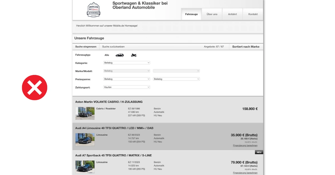335x175 pixels.
Task: Select Alle for Fahrzeugtyp
Action: coord(107,55)
